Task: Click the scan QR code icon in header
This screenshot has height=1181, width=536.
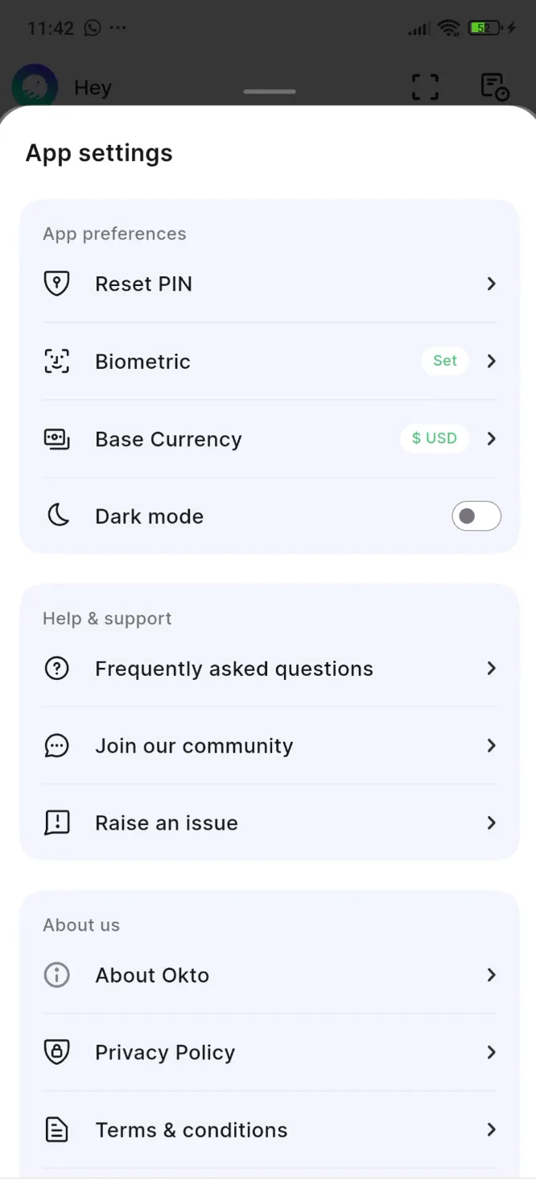Action: coord(425,86)
